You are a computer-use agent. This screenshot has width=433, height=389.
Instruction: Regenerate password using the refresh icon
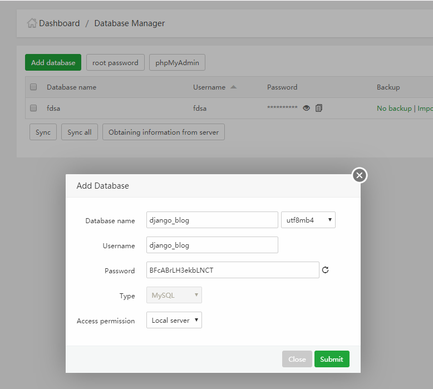pos(326,270)
